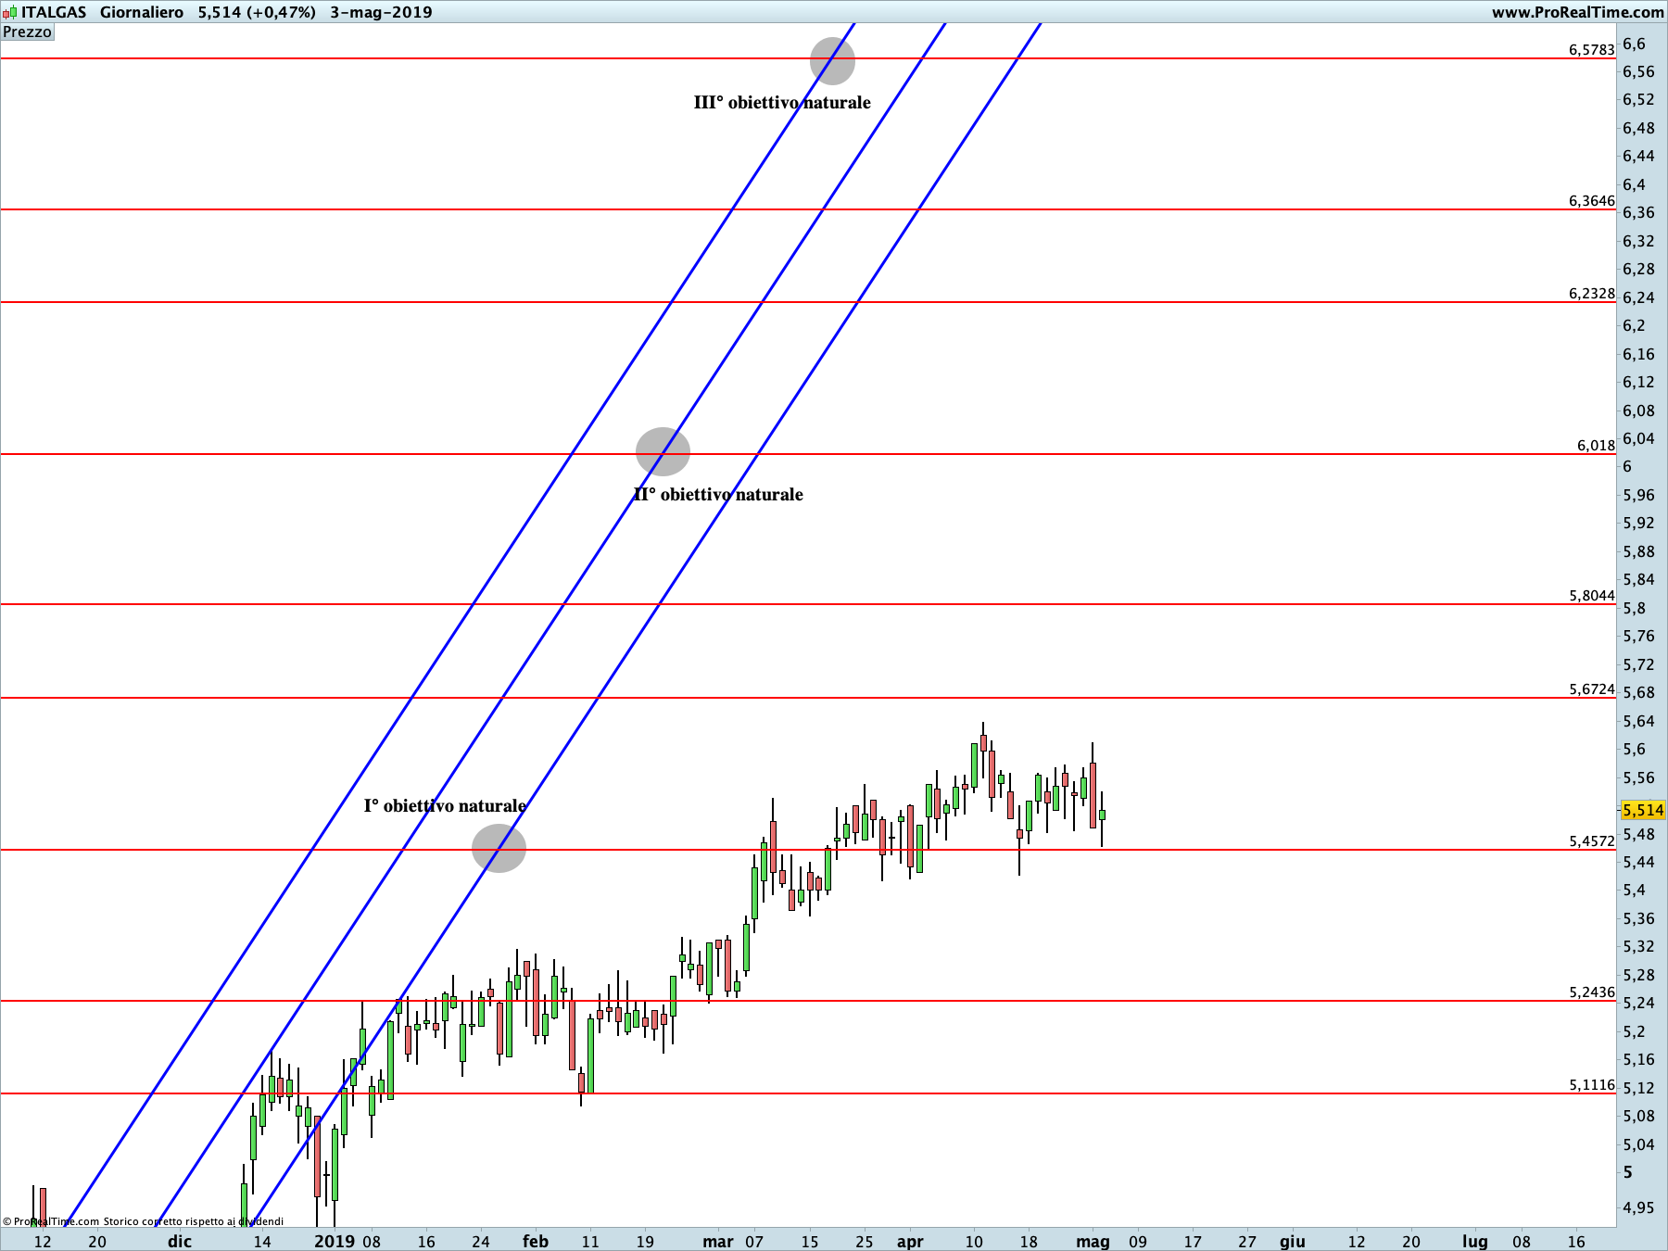1668x1251 pixels.
Task: Select the Giornaliero timeframe label
Action: 142,12
